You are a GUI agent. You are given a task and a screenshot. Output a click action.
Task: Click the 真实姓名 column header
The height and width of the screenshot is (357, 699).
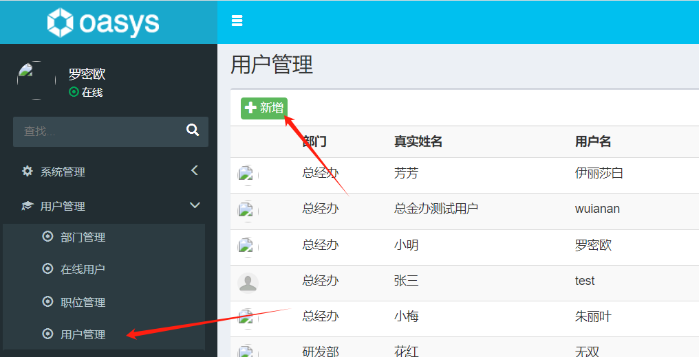[418, 141]
